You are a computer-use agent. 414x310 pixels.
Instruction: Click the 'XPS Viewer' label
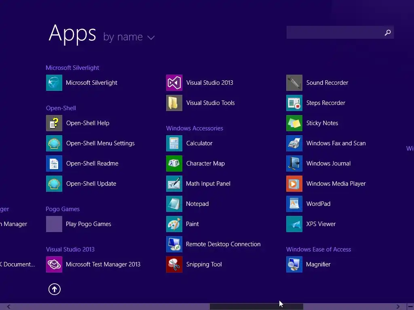(321, 224)
